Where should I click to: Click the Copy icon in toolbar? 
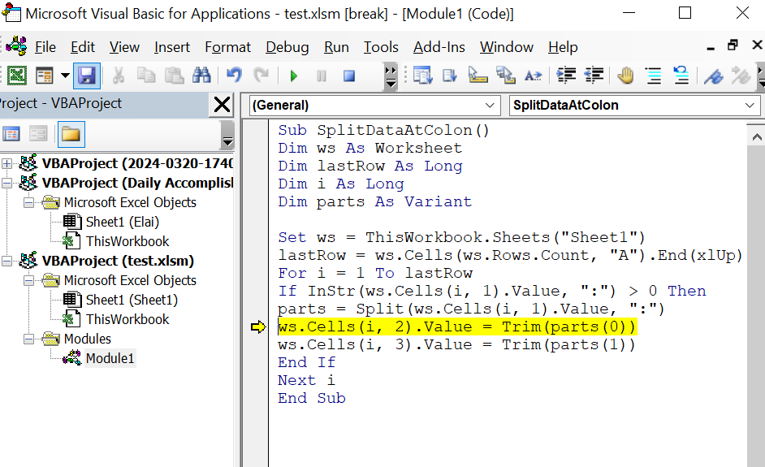coord(146,76)
